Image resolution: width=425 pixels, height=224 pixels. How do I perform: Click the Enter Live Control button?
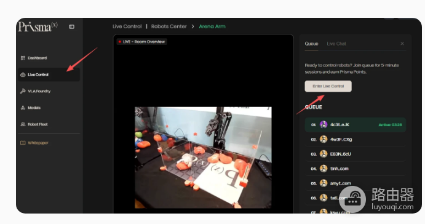[328, 86]
